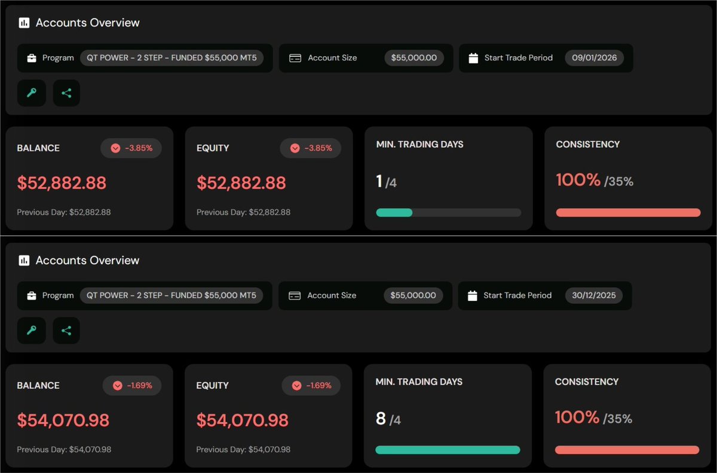Click the top Accounts Overview heading
The height and width of the screenshot is (473, 717).
point(88,23)
